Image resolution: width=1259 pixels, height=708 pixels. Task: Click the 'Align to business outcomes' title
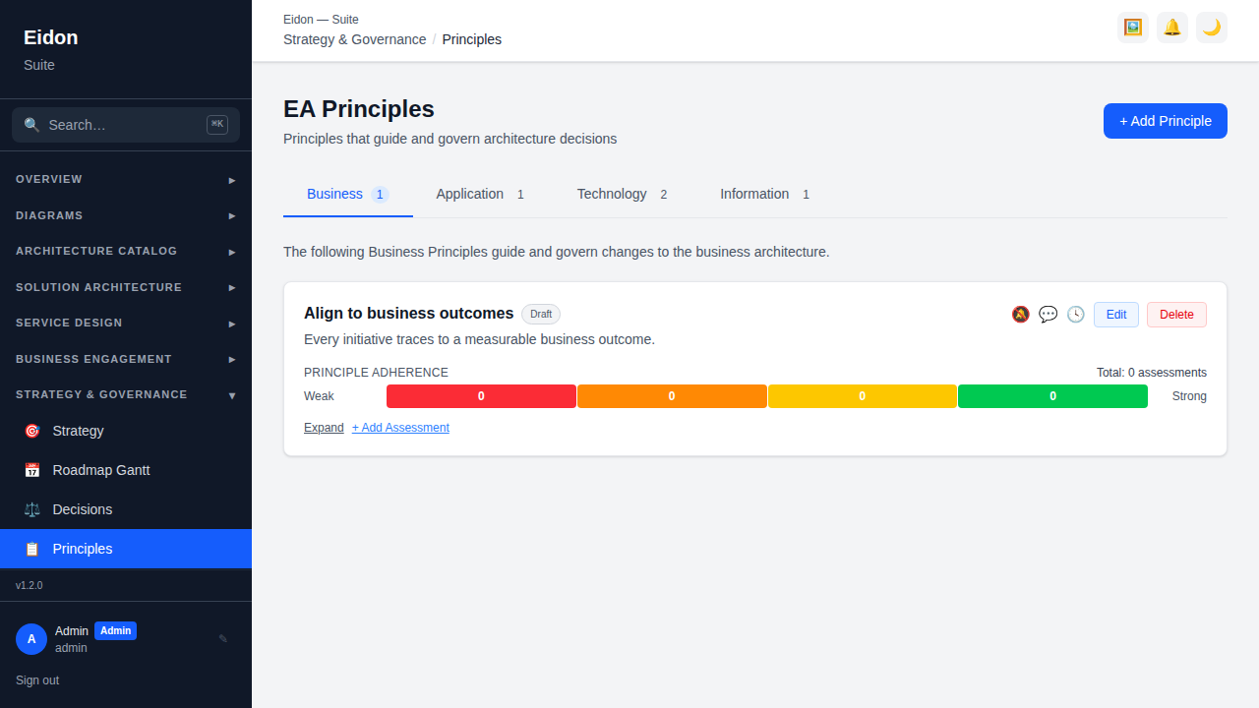click(x=408, y=313)
